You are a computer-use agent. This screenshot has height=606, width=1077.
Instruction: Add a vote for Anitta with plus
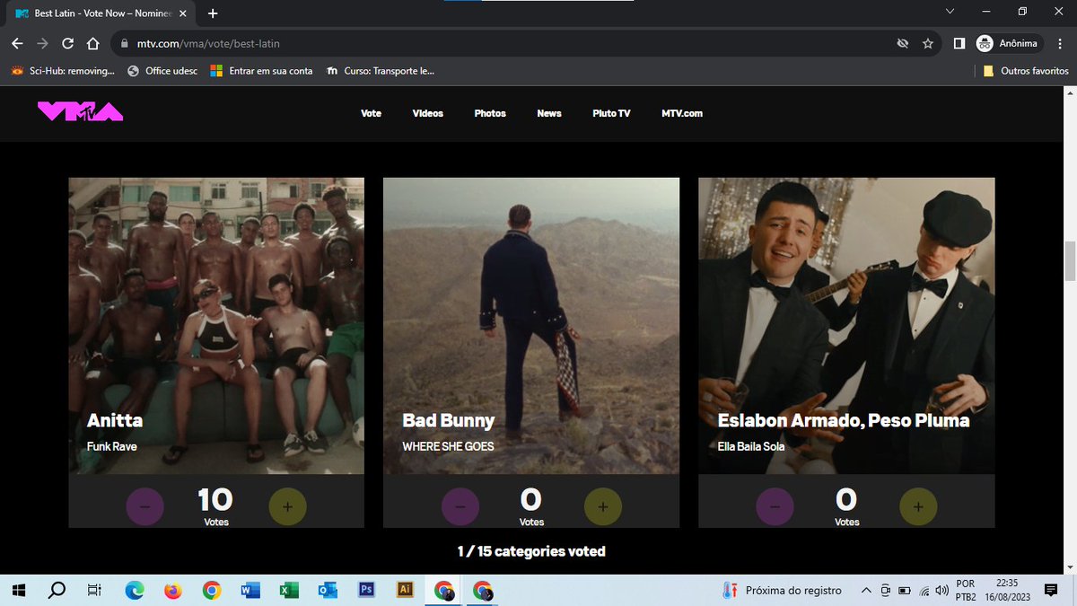click(x=287, y=507)
